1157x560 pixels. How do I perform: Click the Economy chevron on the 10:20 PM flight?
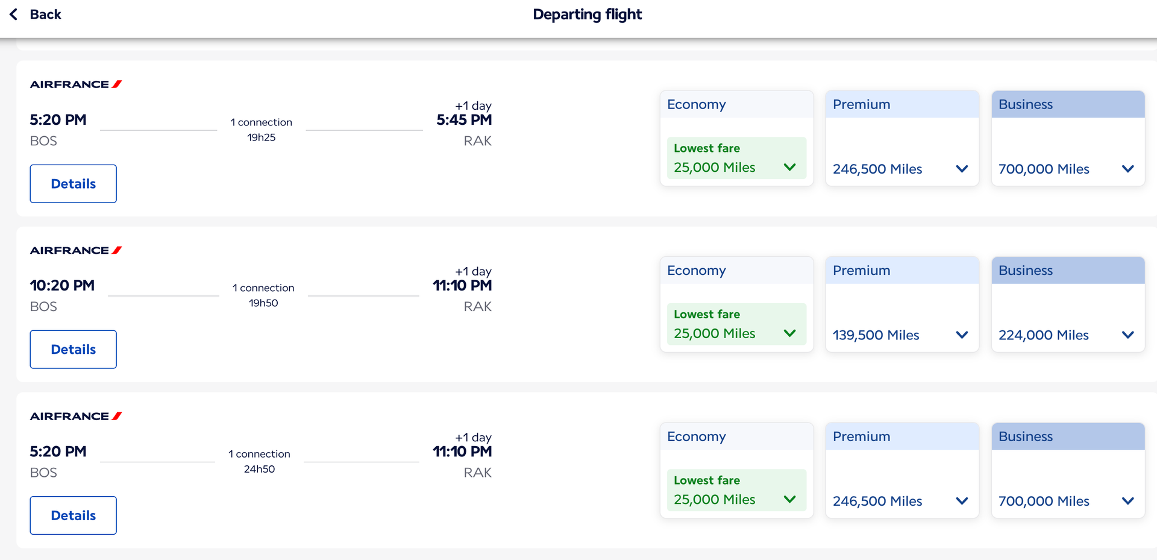click(790, 333)
